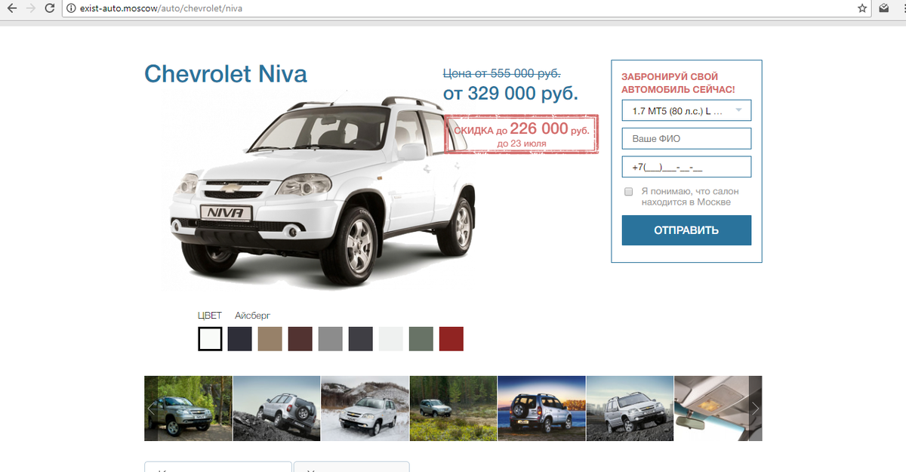Open the 1.7 MT5 (80 л.с.) dropdown

coord(686,111)
